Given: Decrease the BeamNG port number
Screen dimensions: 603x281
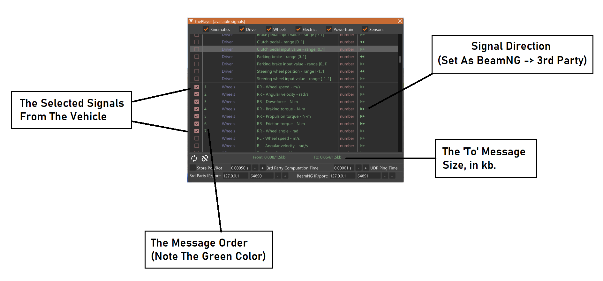Looking at the screenshot, I should tap(385, 176).
